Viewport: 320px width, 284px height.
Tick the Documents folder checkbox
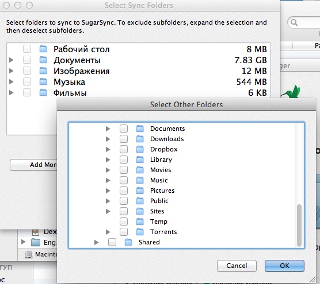[124, 129]
